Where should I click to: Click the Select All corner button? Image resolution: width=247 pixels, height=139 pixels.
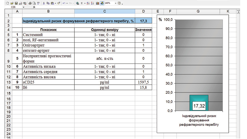click(x=9, y=11)
